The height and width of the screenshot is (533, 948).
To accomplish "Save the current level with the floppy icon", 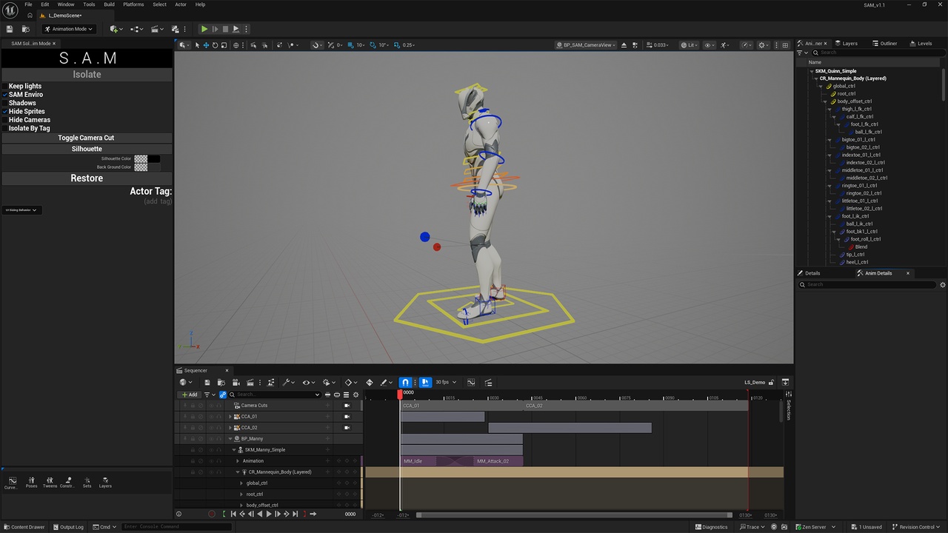I will point(10,29).
